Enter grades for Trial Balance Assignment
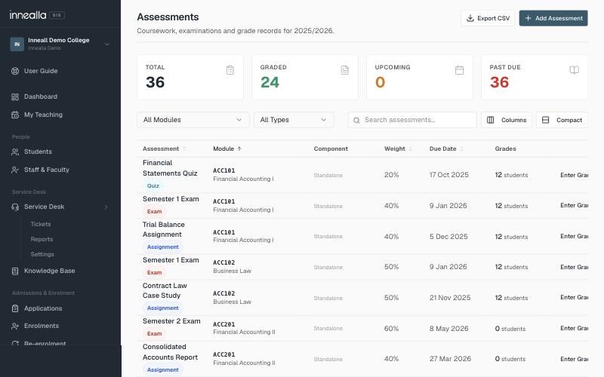Viewport: 604px width, 377px height. 574,236
